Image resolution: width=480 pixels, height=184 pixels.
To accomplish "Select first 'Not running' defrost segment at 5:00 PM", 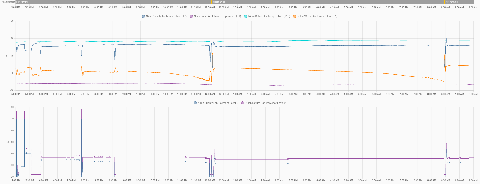I will click(x=113, y=2).
